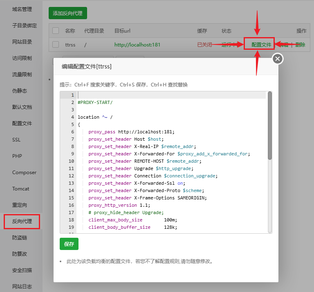Screen dimensions: 314x292
Task: Select 流量限制 in the sidebar
Action: point(22,75)
